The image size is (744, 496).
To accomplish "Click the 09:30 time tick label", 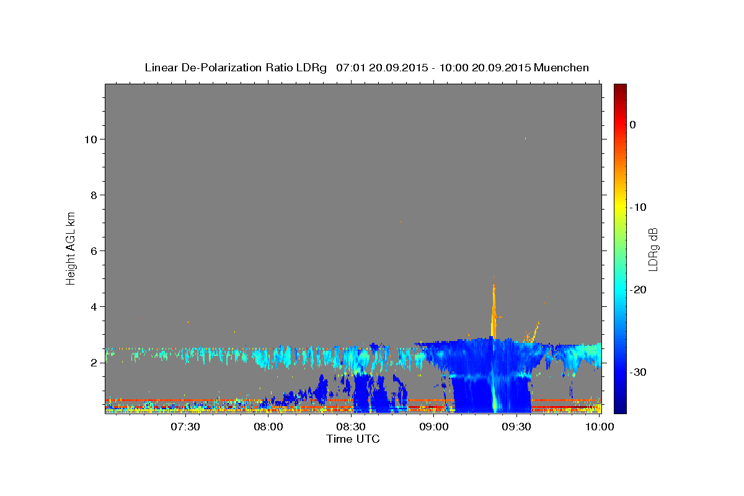I will pos(516,427).
